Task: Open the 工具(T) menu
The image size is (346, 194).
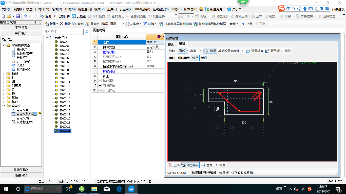Action: point(112,9)
